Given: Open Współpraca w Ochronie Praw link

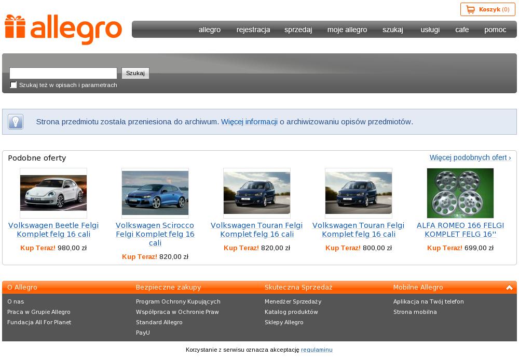Looking at the screenshot, I should tap(177, 312).
